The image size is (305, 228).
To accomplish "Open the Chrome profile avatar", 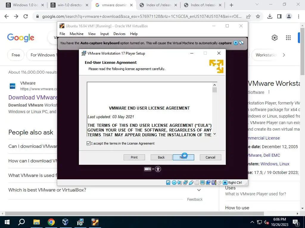I will [x=289, y=17].
